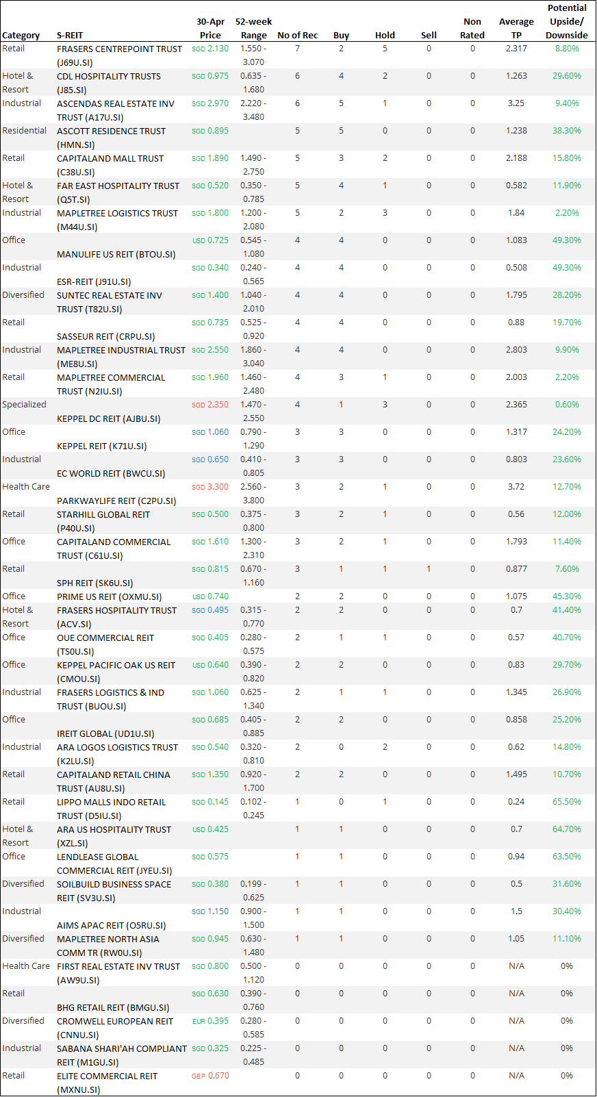
Task: Select PRIME US REIT (OXMU.SI) cell
Action: click(x=109, y=597)
